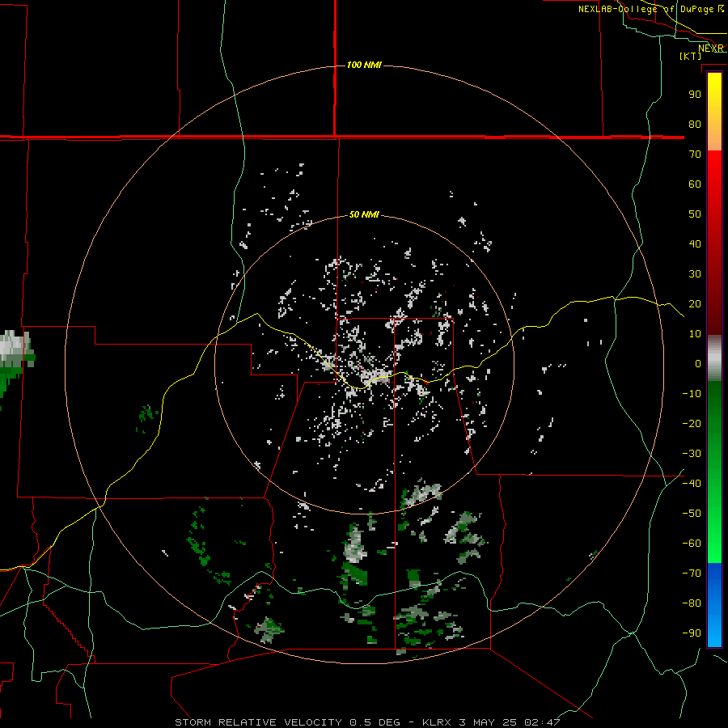
Task: Click the -70 scale label
Action: pyautogui.click(x=692, y=573)
